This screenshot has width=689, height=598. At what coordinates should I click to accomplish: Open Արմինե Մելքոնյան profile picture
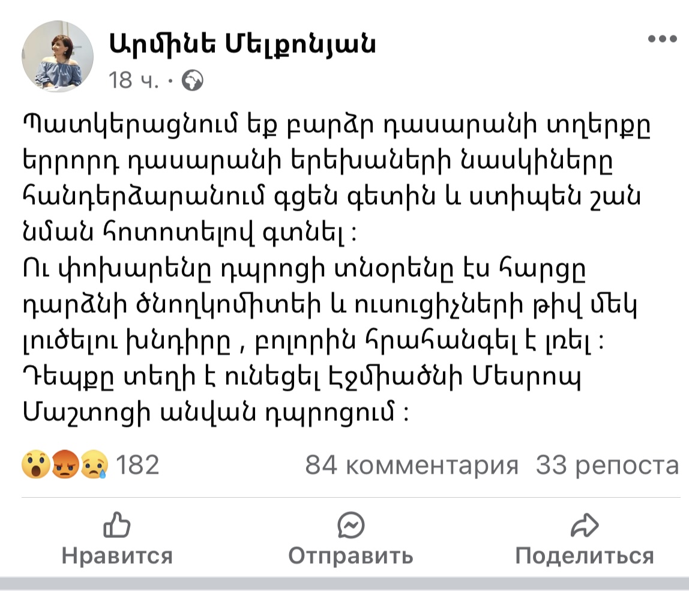click(58, 56)
